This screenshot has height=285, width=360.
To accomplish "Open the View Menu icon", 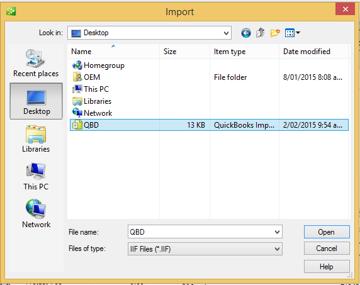I will point(292,33).
